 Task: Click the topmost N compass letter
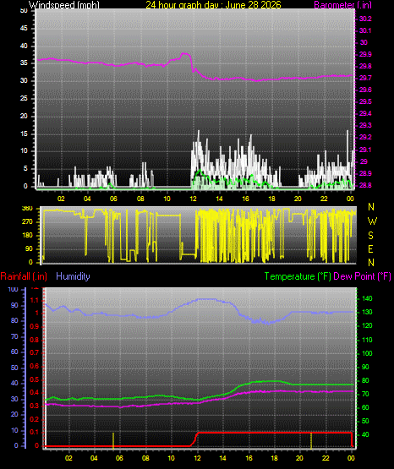coord(371,207)
